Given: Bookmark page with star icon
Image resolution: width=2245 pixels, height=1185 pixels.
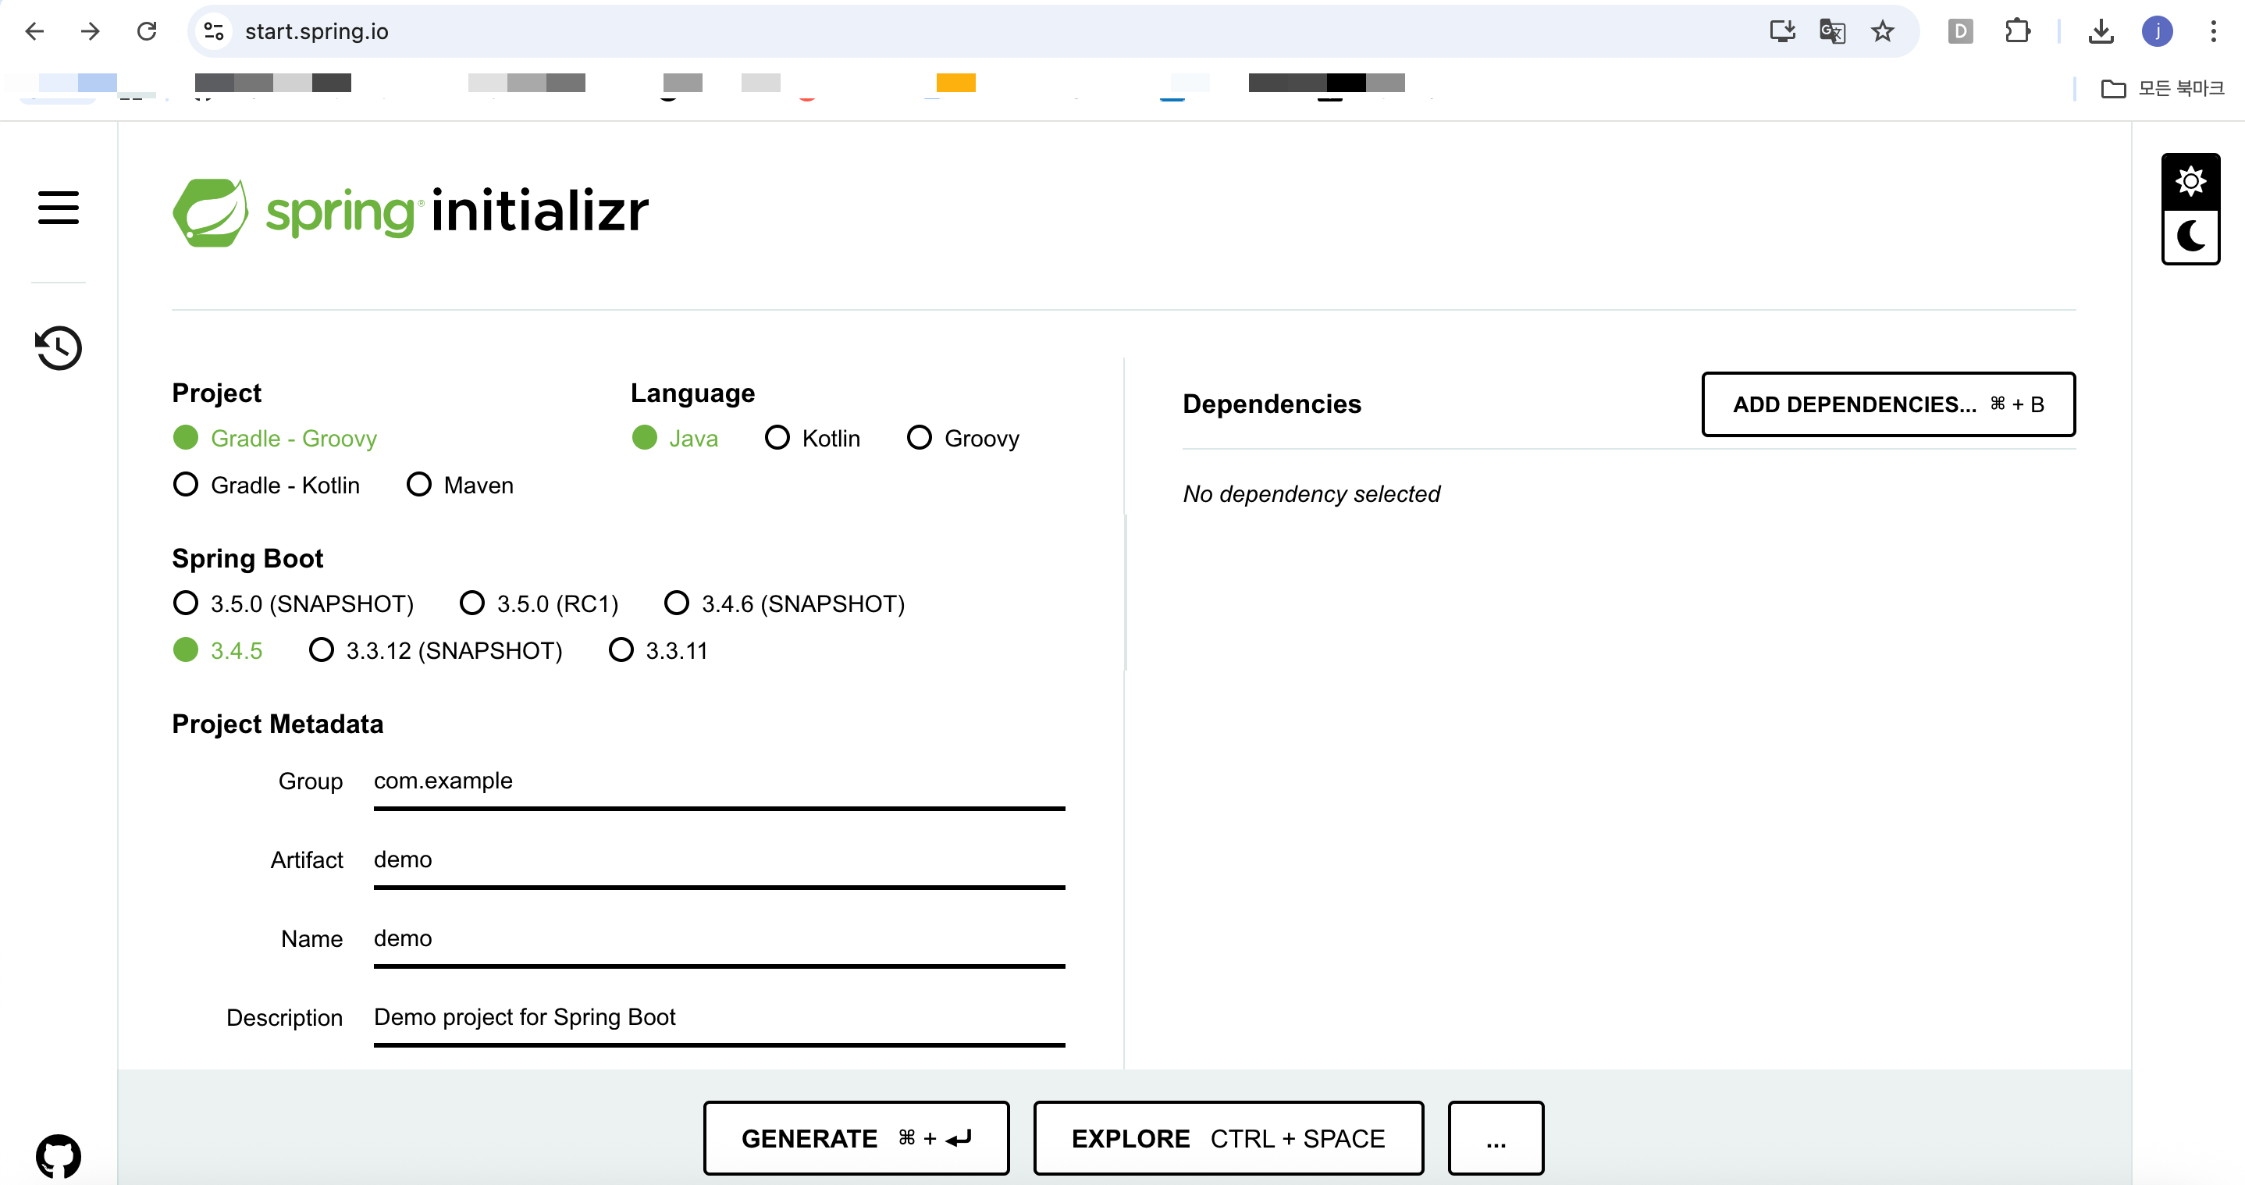Looking at the screenshot, I should (x=1883, y=31).
